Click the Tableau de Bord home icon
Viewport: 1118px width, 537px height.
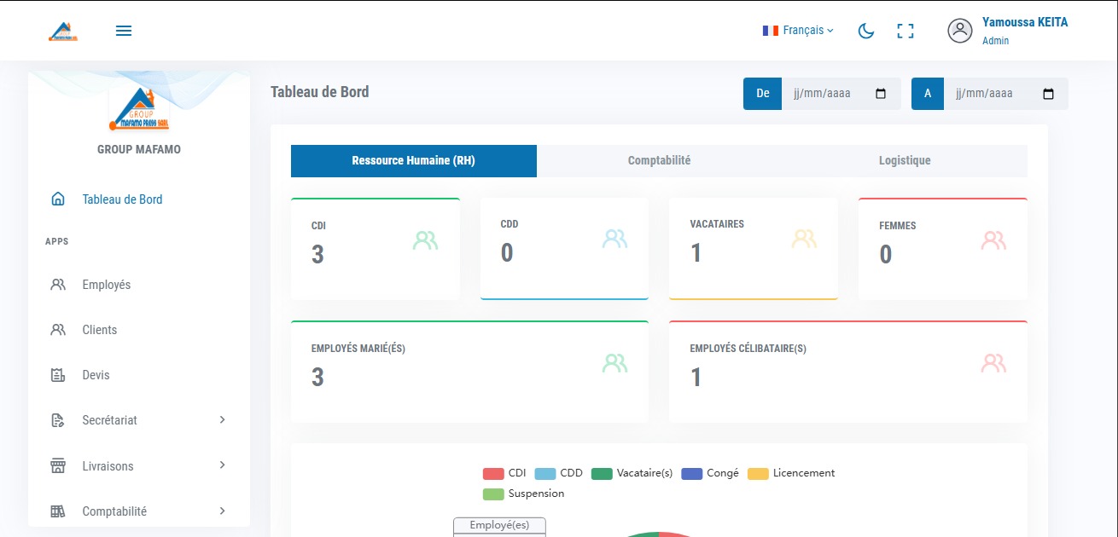57,198
